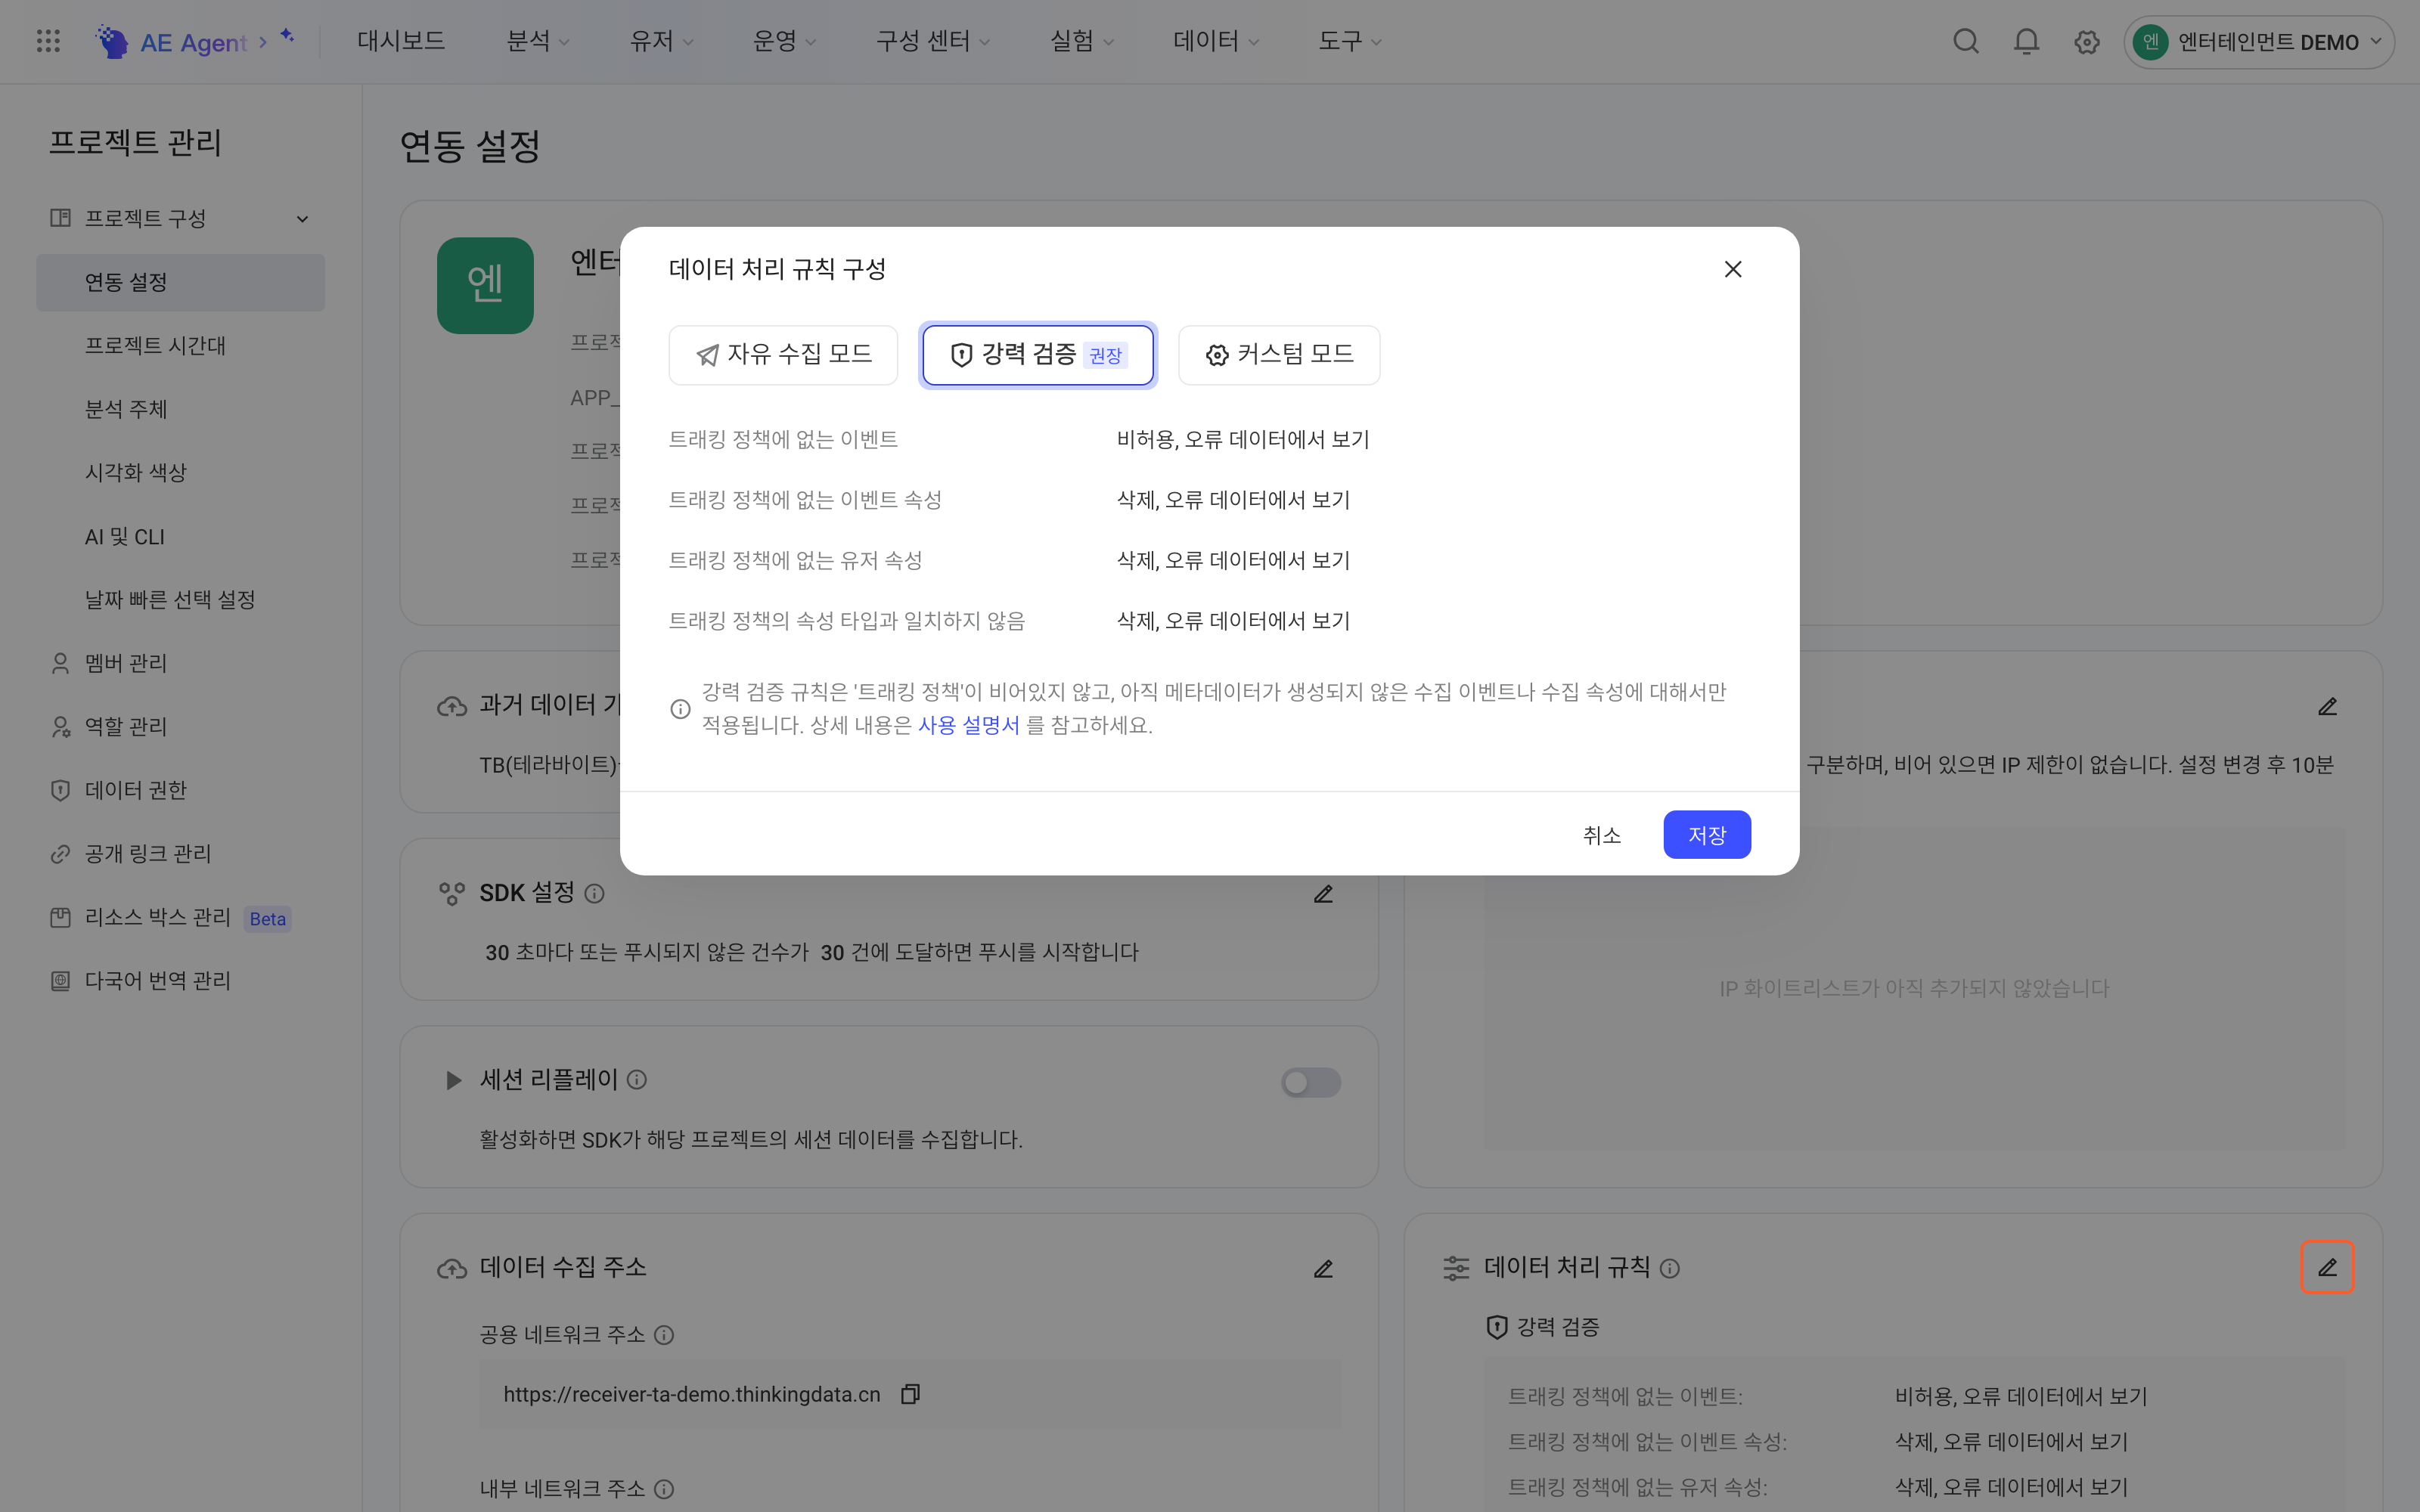Viewport: 2420px width, 1512px height.
Task: Open 프로젝트 시간대 in sidebar
Action: 180,345
